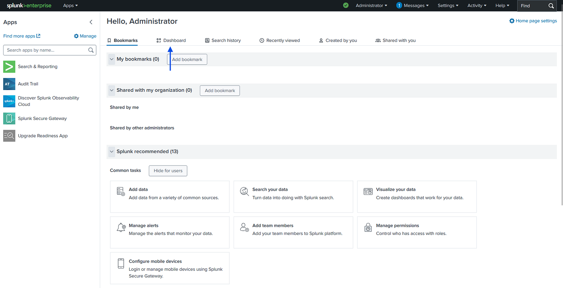Click the Configure mobile devices phone icon
The height and width of the screenshot is (288, 563).
(x=121, y=263)
